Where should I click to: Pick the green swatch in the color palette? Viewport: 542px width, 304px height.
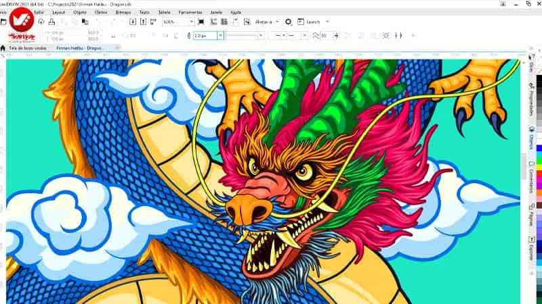click(539, 159)
